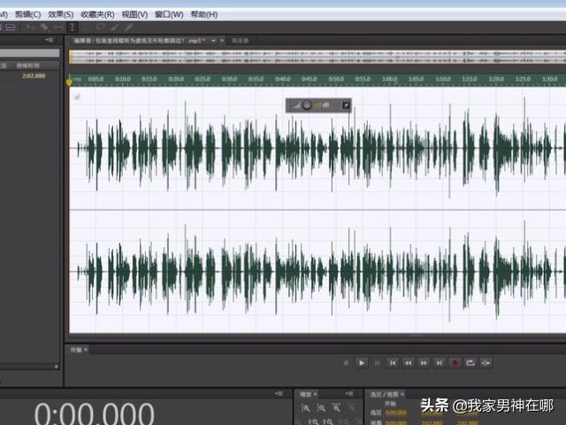This screenshot has width=566, height=425.
Task: Adjust the floating volume gain knob
Action: [x=306, y=105]
